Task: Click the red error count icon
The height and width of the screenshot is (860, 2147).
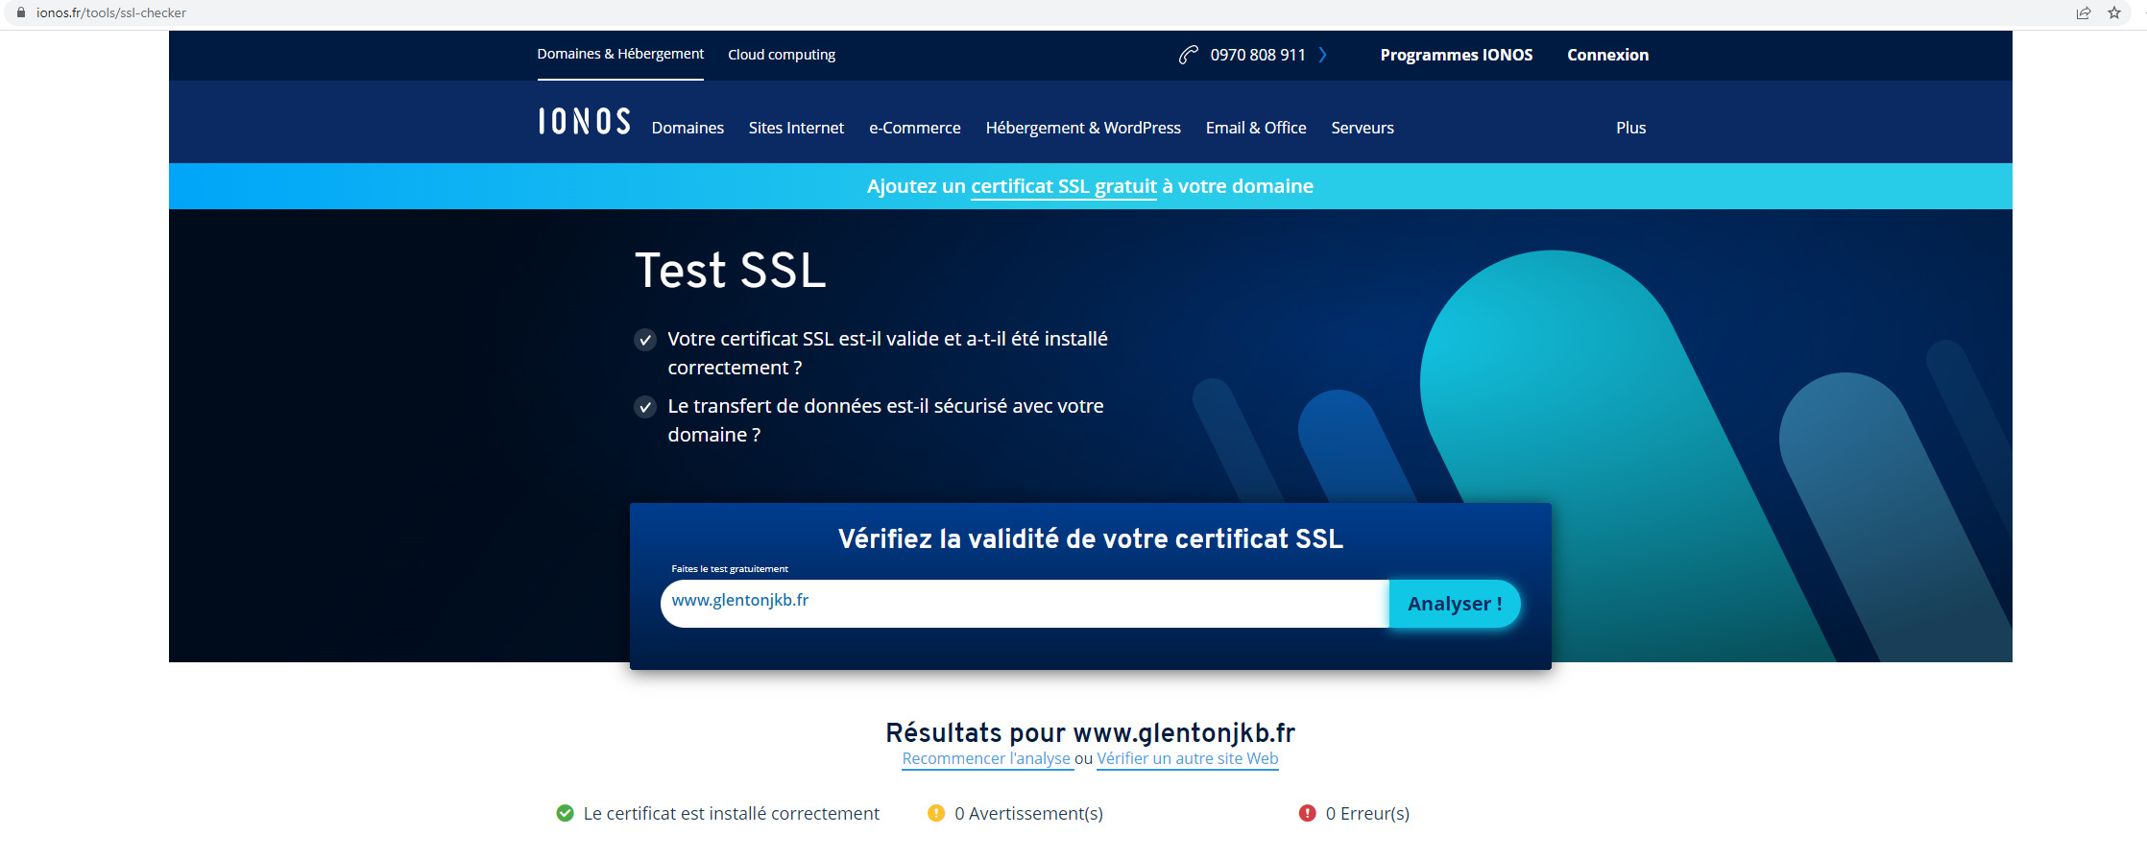Action: [1307, 813]
